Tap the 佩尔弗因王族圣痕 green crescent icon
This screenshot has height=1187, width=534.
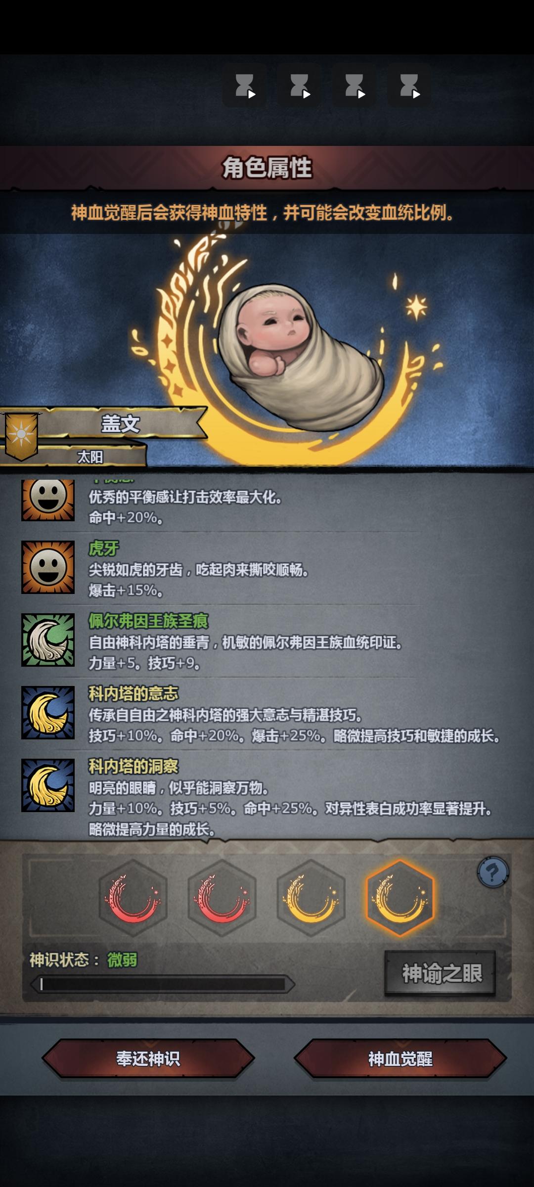coord(48,640)
